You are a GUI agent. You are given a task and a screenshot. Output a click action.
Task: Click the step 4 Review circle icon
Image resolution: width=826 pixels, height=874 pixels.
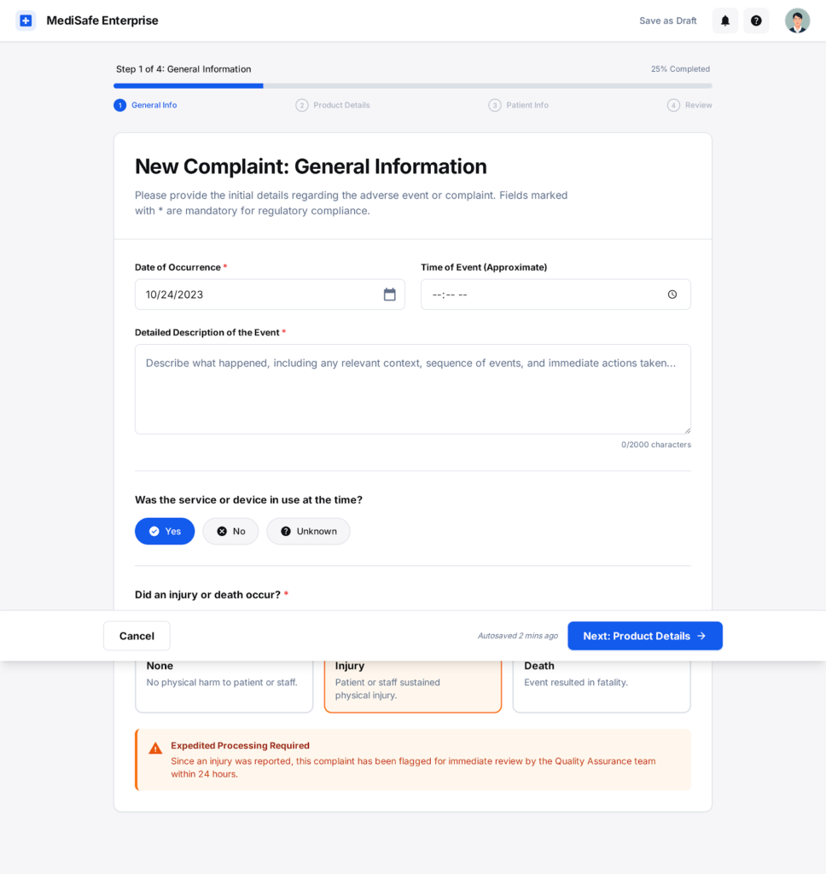(673, 105)
